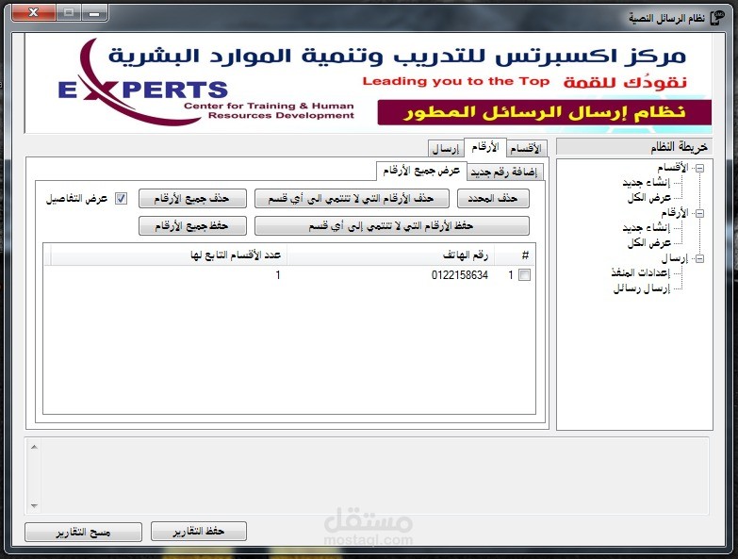Switch to the إرسال main tab
This screenshot has height=559, width=738.
coord(446,149)
